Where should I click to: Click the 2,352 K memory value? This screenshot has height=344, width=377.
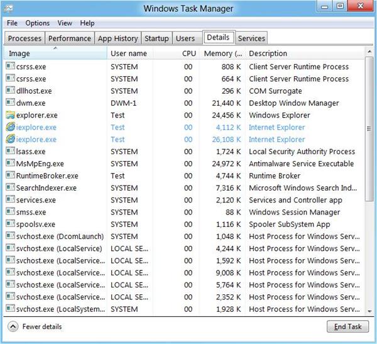229,297
